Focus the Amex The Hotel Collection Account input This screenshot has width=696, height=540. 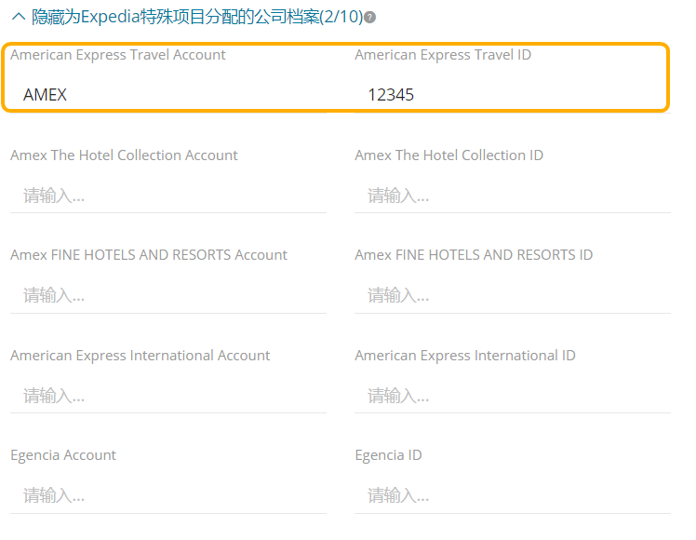(168, 196)
